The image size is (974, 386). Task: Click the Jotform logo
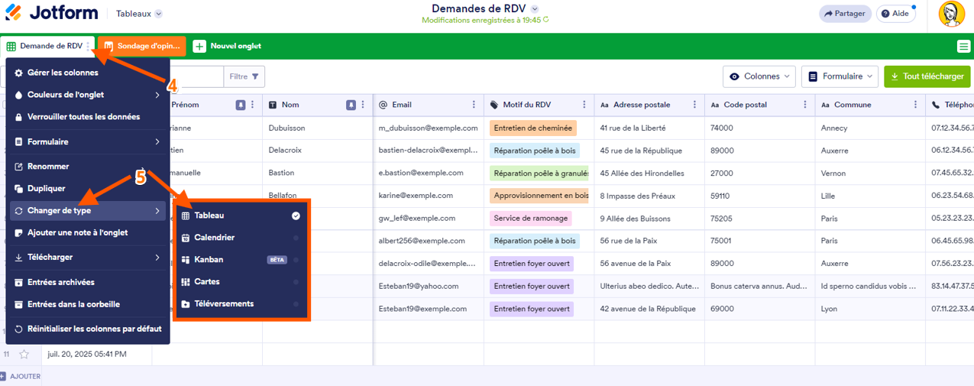53,14
